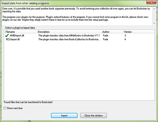This screenshot has width=158, height=122.
Task: Click the Import button
Action: point(64,115)
